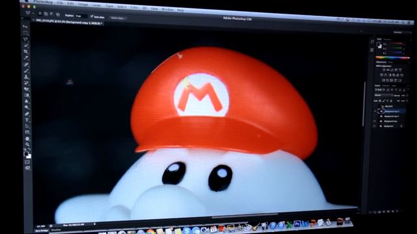Select the Eyedropper tool
Image resolution: width=417 pixels, height=234 pixels.
(x=26, y=58)
